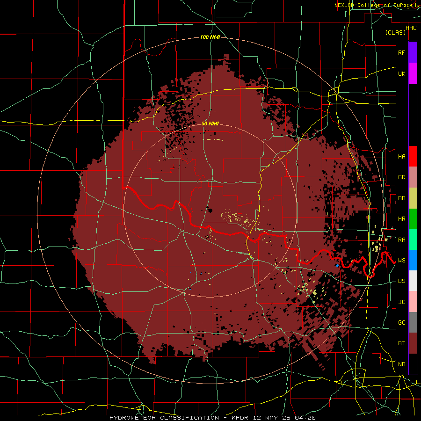
Task: Click the BD yellow legend swatch
Action: point(413,198)
